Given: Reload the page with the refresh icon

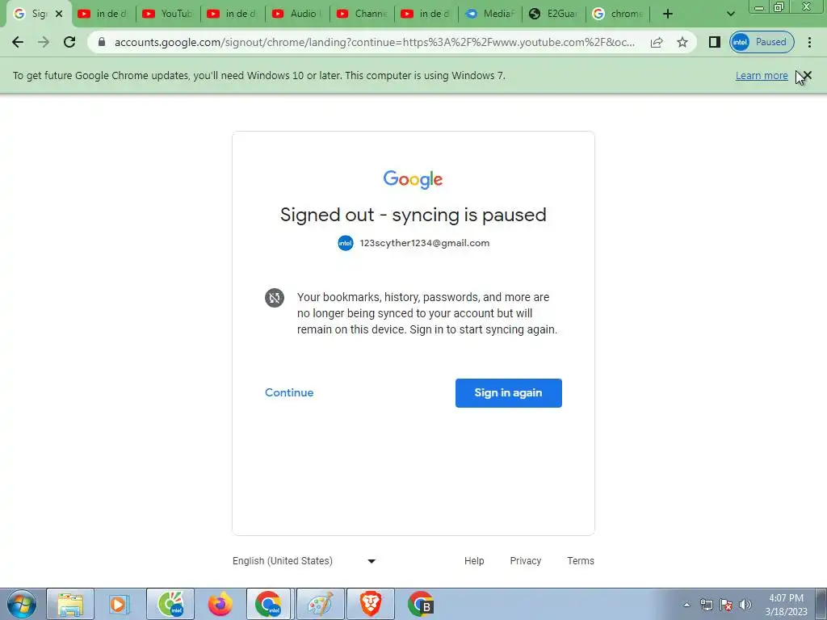Looking at the screenshot, I should click(x=69, y=42).
